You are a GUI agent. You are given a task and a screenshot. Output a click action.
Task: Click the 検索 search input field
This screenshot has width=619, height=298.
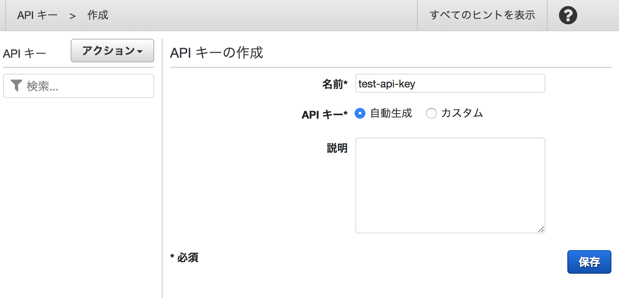tap(87, 86)
